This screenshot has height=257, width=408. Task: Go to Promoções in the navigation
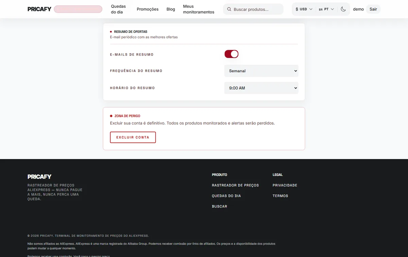tap(148, 9)
